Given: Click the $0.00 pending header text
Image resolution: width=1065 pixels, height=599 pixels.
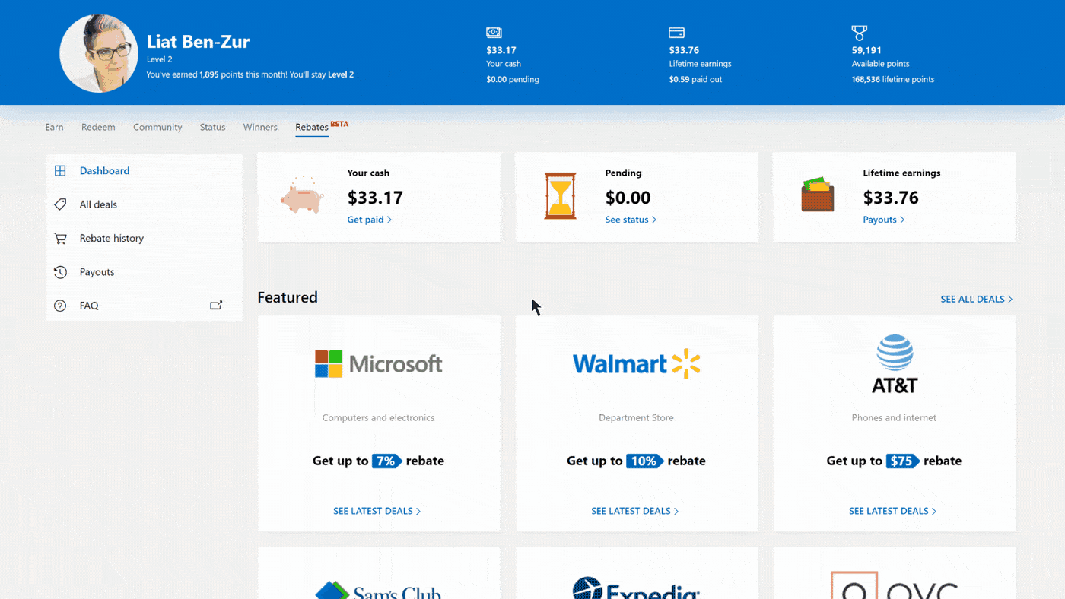Looking at the screenshot, I should 513,79.
